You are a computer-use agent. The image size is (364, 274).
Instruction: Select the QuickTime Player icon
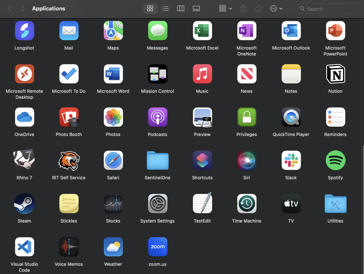[x=291, y=117]
